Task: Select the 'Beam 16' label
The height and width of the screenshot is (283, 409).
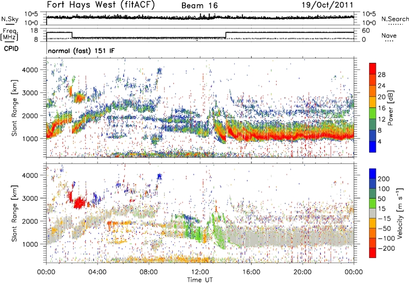Action: pos(199,6)
